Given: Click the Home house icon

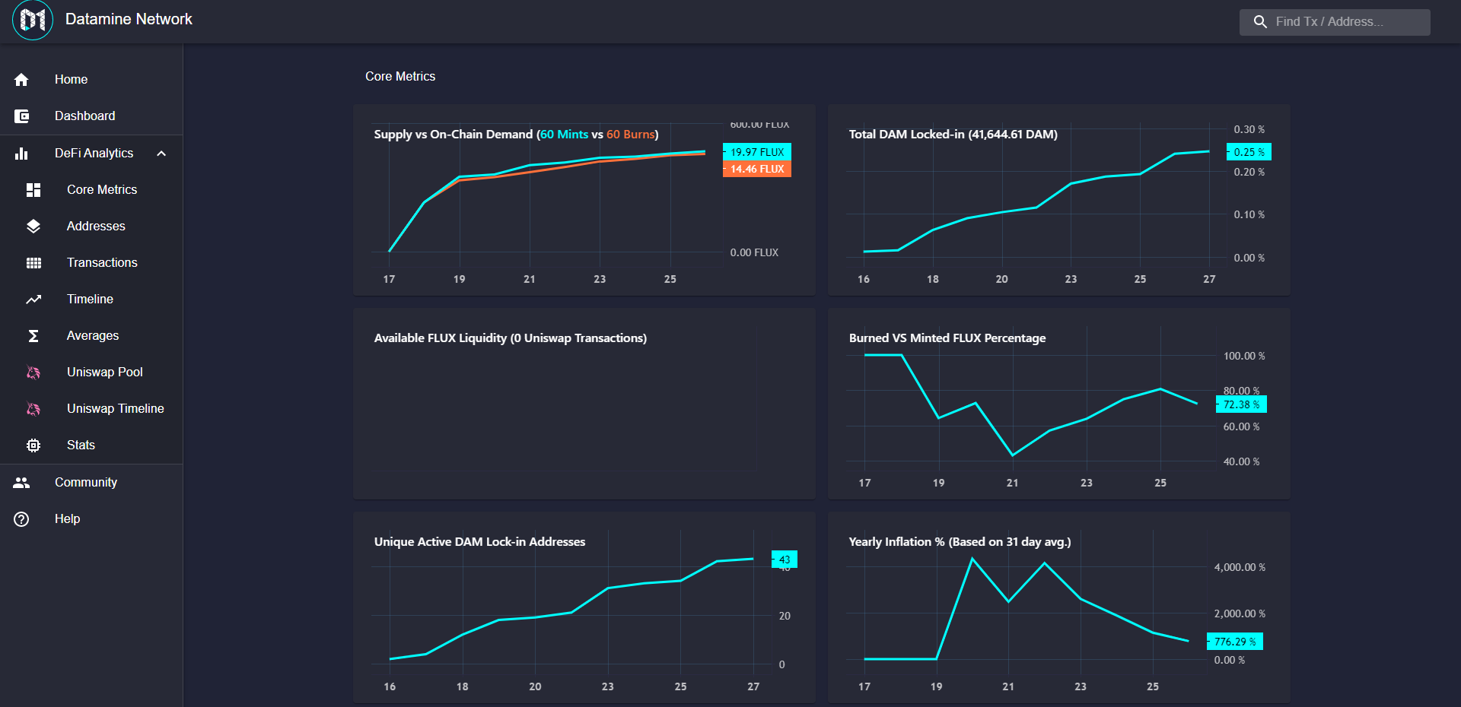Looking at the screenshot, I should click(x=21, y=80).
